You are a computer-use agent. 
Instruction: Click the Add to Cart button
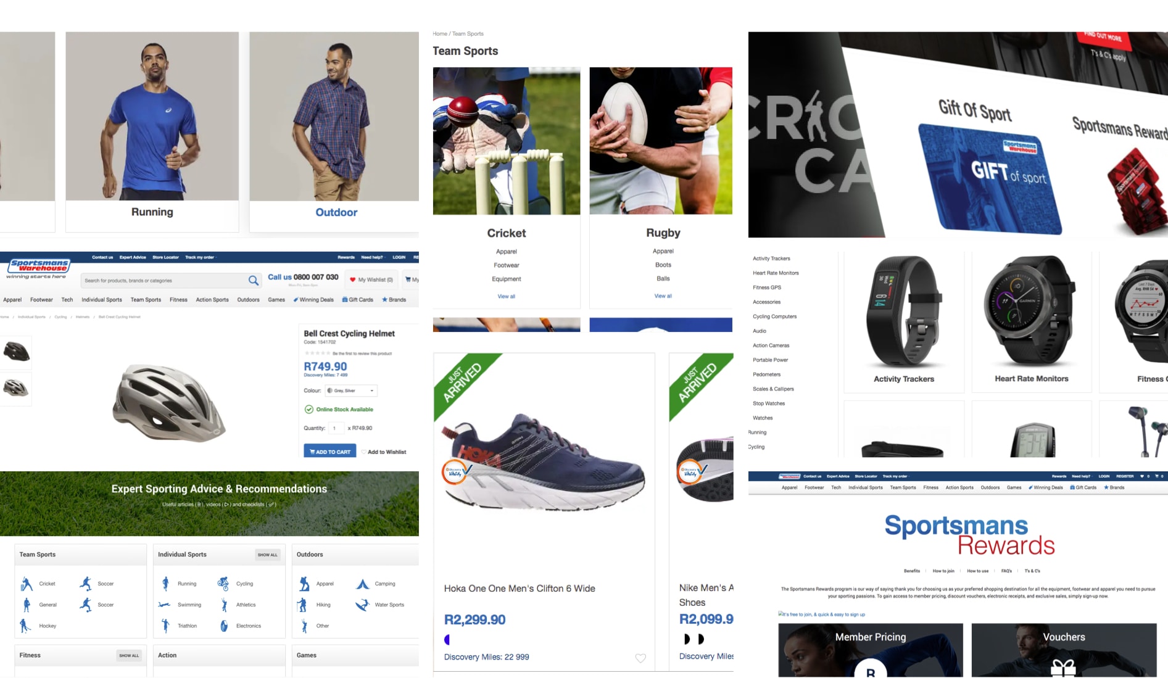pos(330,452)
